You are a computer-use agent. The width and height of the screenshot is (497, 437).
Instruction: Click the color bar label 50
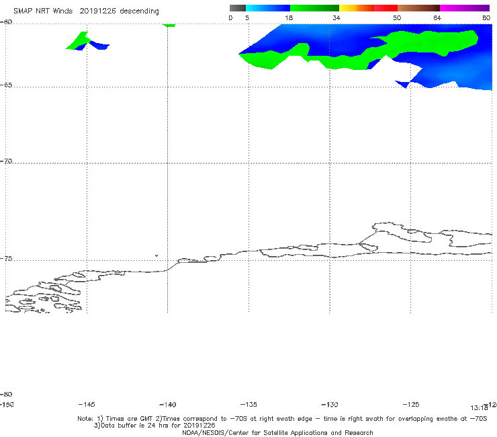tap(397, 17)
